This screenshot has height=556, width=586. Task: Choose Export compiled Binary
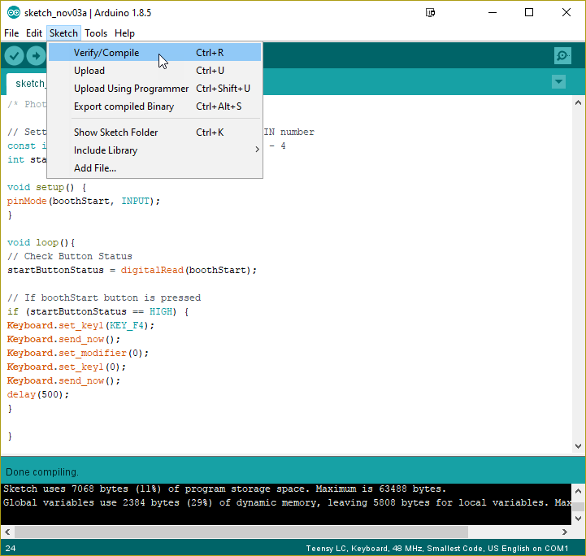tap(154, 106)
